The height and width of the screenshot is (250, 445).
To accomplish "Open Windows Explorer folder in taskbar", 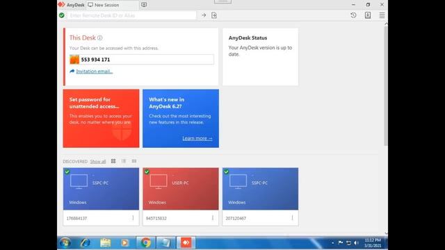I will (x=105, y=242).
